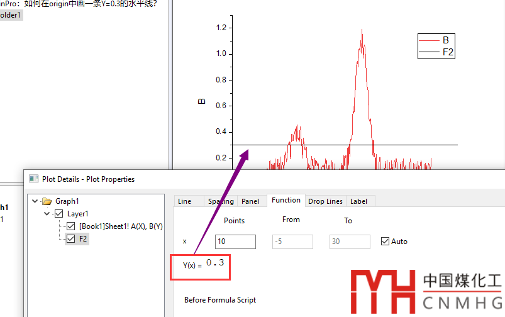Click the Y axis title B
This screenshot has width=505, height=317.
point(202,101)
